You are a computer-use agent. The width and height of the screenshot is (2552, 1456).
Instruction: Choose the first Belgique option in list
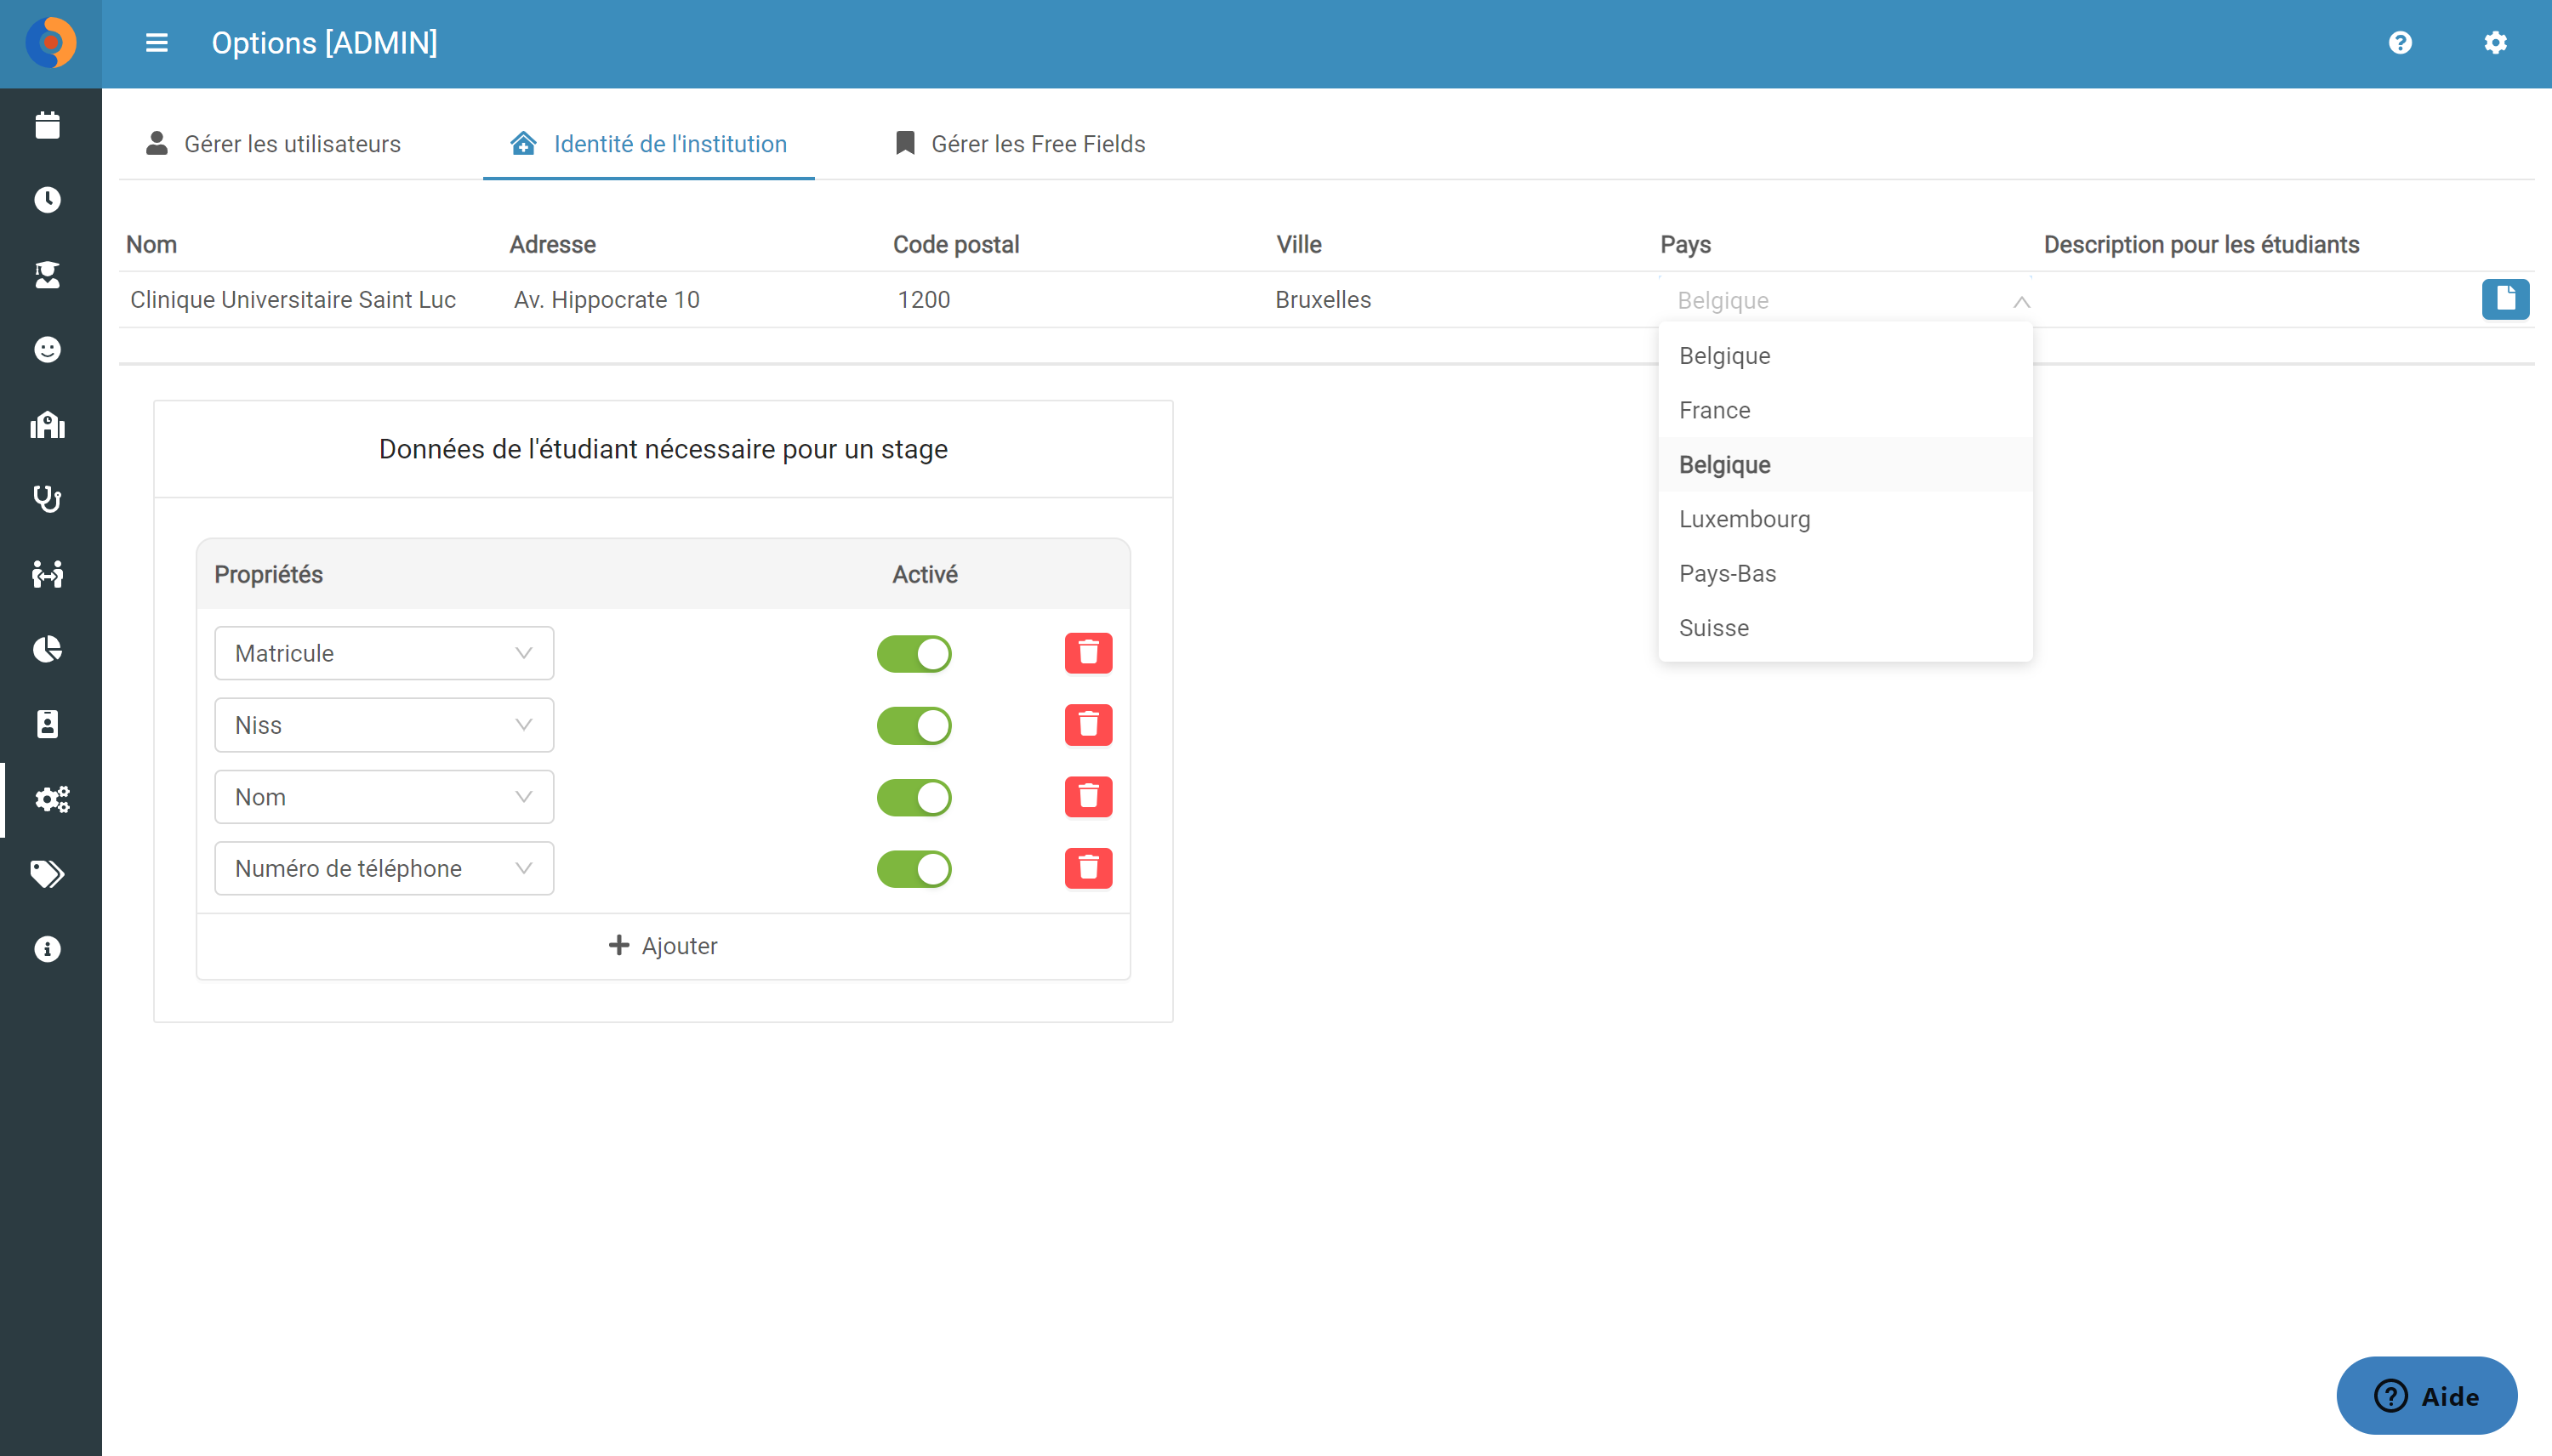point(1845,356)
